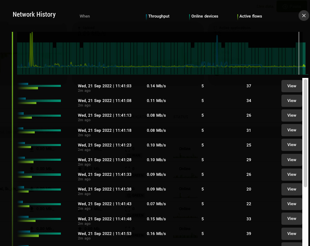Close the Network History panel
The width and height of the screenshot is (310, 246).
click(304, 16)
